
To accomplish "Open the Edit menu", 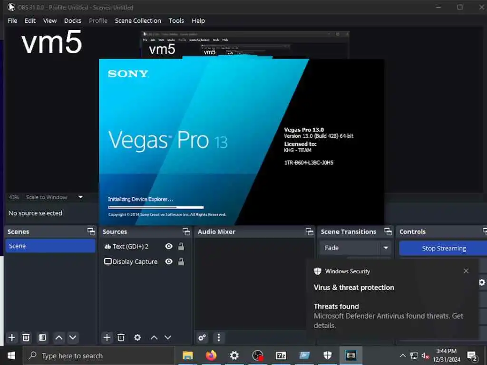I will 30,20.
